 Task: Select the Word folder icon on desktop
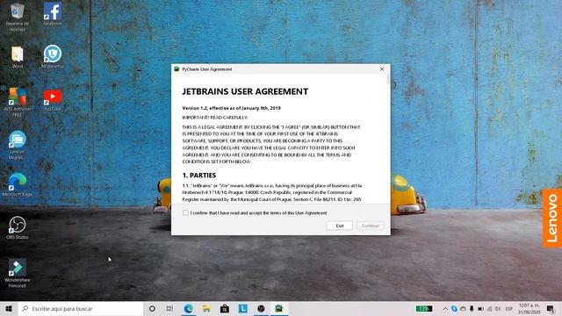18,57
